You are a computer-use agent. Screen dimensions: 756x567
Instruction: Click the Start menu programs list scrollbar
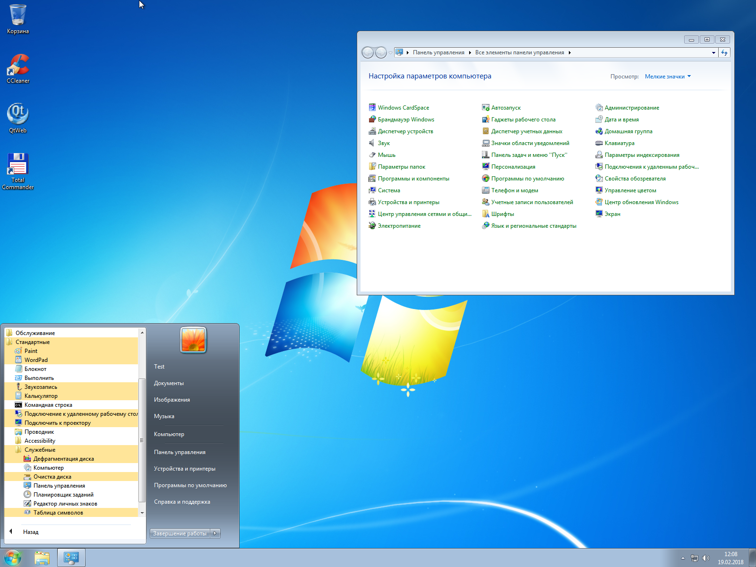point(142,439)
